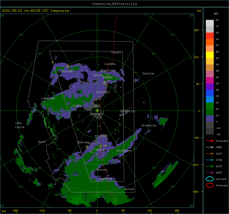Viewport: 229px width, 214px height.
Task: Pick the light gray 70–80 dBZ swatch
Action: tap(210, 23)
